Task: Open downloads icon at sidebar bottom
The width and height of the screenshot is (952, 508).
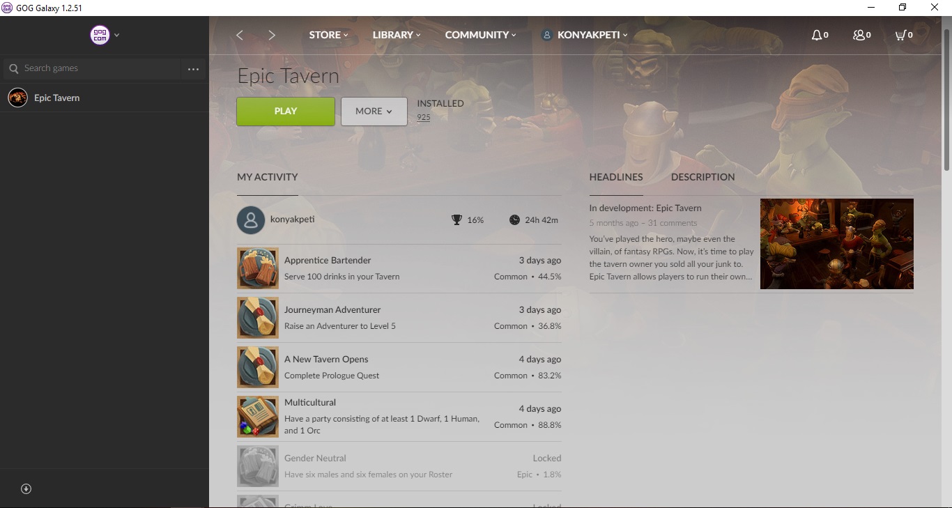Action: (x=26, y=489)
